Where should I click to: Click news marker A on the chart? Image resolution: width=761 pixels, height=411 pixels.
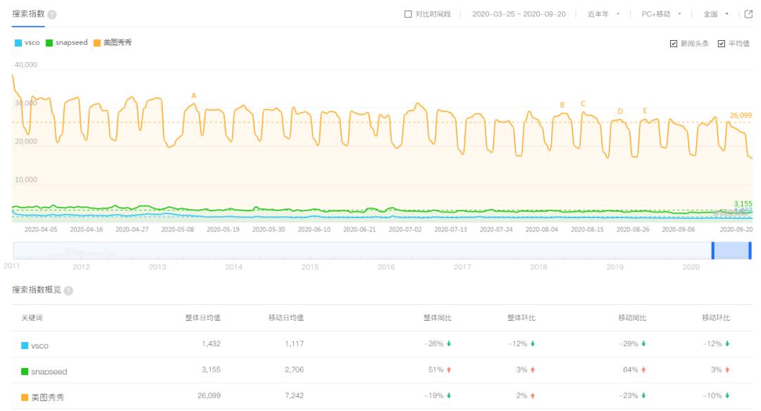point(194,96)
